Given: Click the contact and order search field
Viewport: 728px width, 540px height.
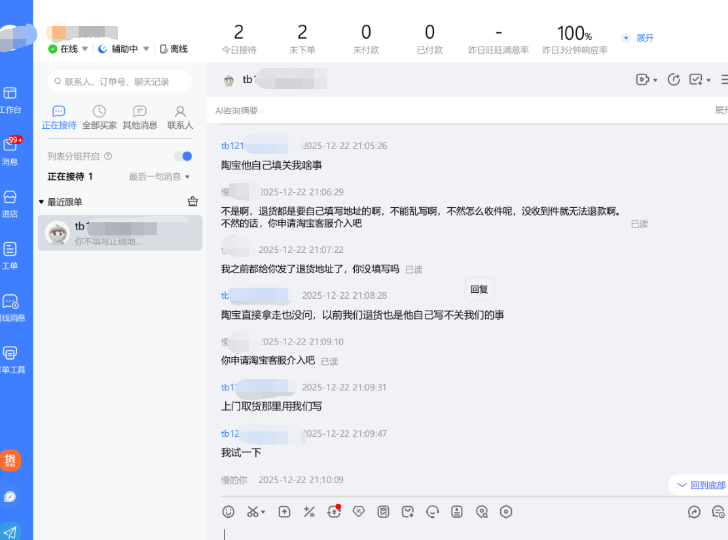Looking at the screenshot, I should [x=120, y=82].
